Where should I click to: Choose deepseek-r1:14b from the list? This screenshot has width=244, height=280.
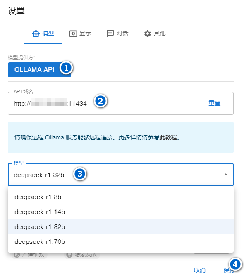121,212
